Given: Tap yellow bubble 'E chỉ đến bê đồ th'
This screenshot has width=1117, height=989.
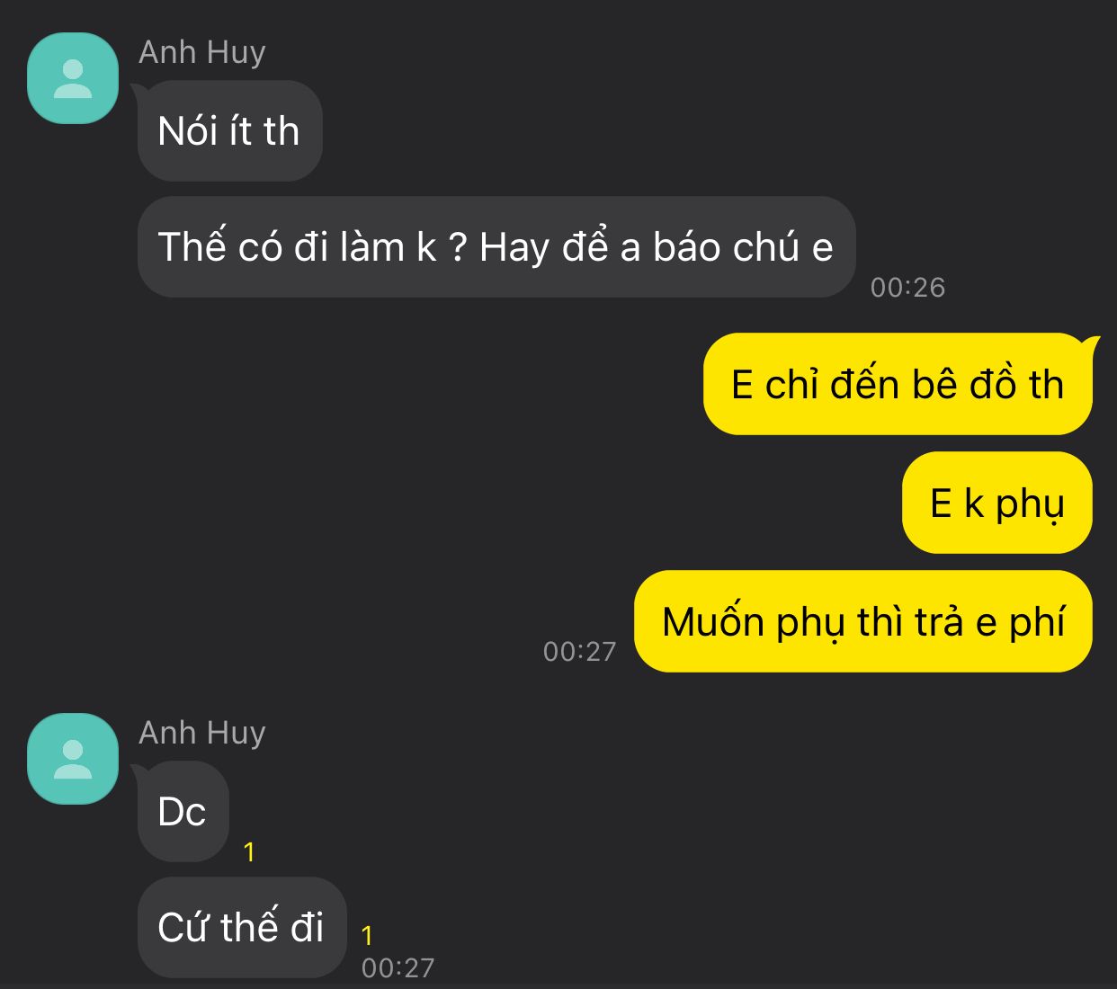Looking at the screenshot, I should pos(898,384).
